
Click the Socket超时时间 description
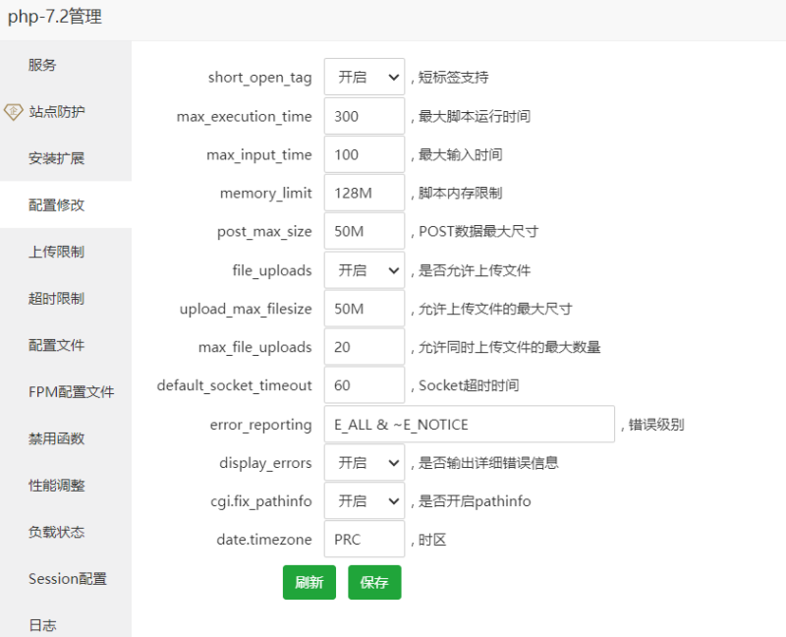click(x=469, y=385)
